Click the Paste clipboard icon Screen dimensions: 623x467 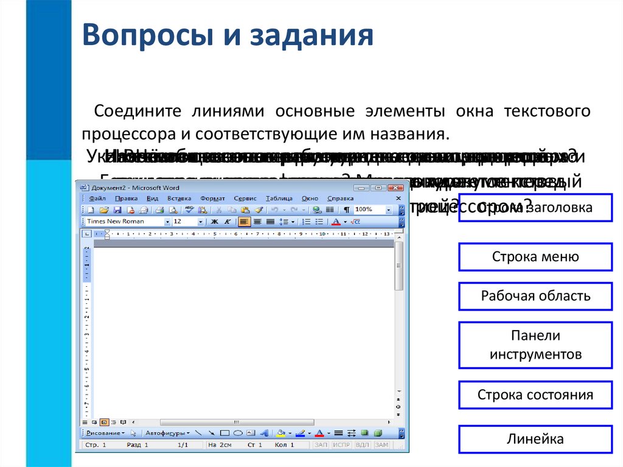tap(245, 209)
